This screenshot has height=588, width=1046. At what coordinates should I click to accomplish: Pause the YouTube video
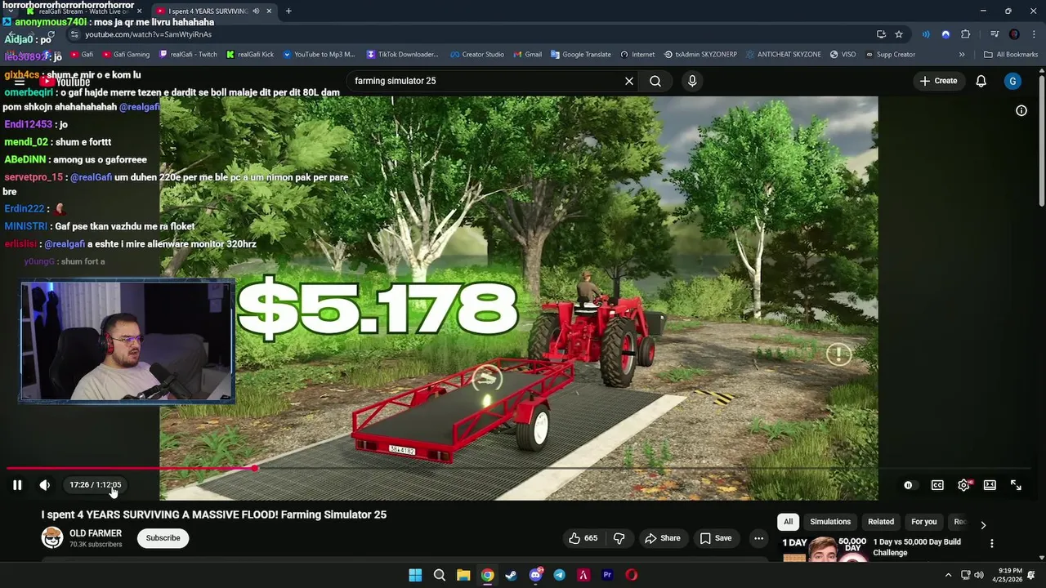click(17, 485)
